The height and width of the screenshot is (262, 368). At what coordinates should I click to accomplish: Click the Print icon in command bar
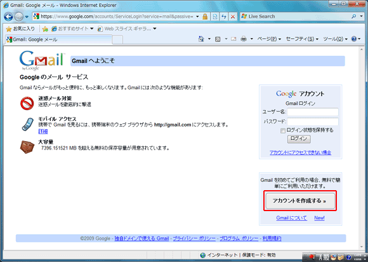tap(244, 39)
